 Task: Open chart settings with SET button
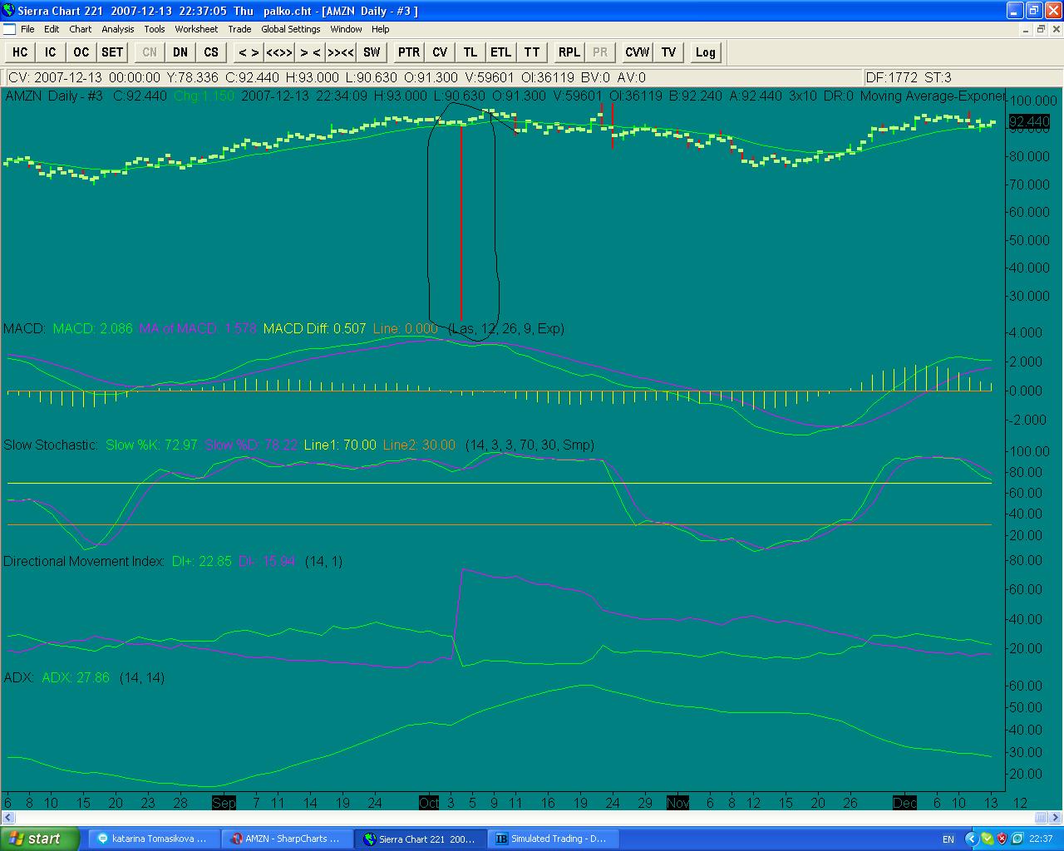112,52
